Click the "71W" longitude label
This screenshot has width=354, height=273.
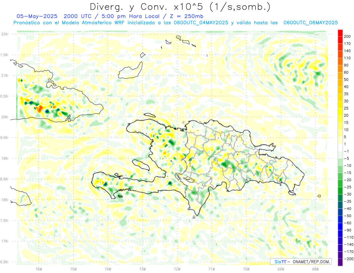212,269
